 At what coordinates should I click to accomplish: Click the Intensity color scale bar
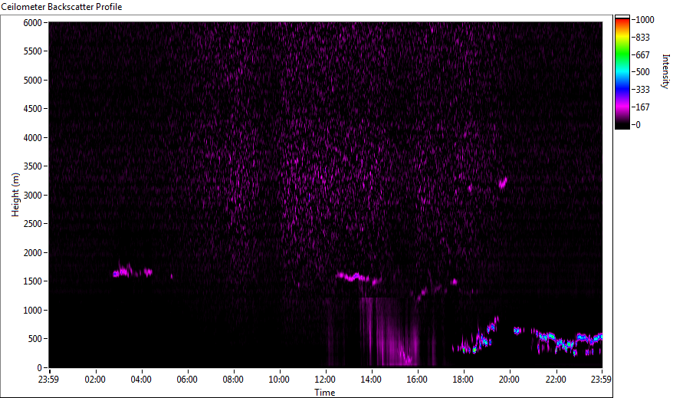(622, 72)
